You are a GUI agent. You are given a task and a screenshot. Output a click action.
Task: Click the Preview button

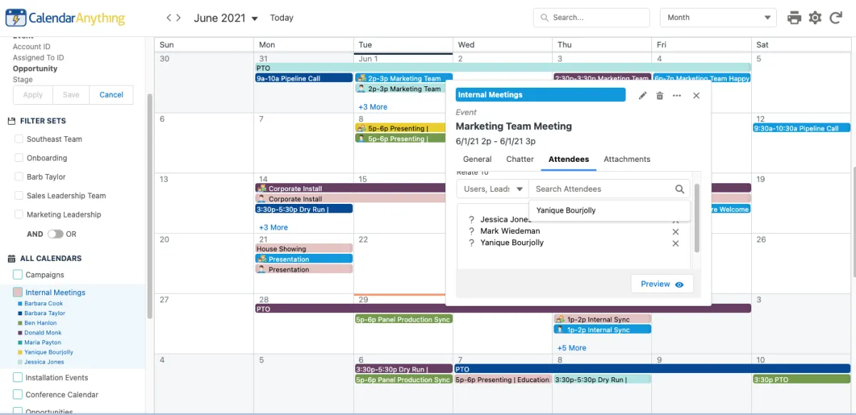(662, 284)
